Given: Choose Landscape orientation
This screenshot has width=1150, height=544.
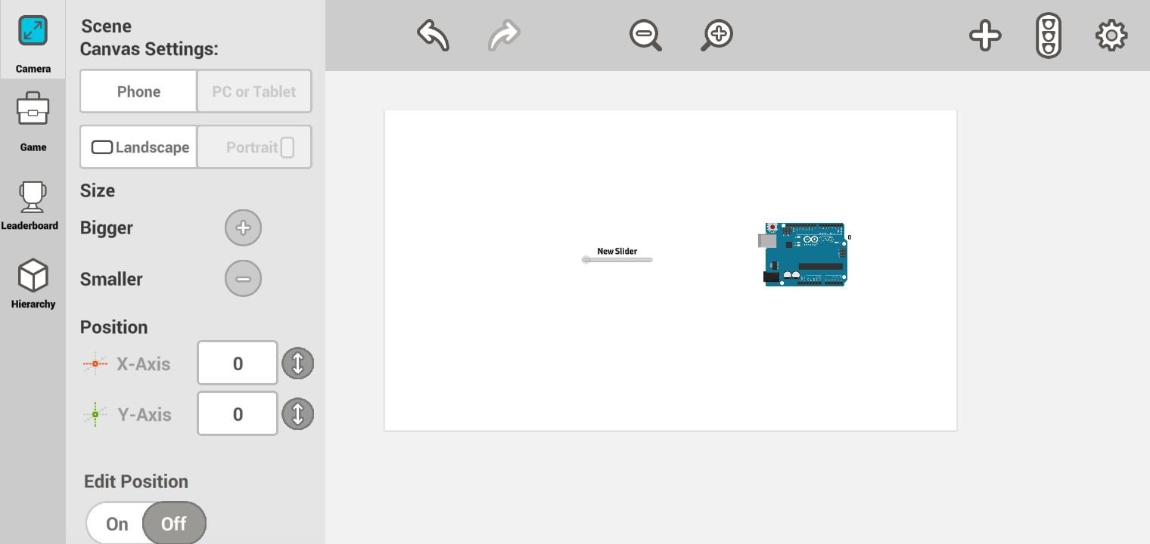Looking at the screenshot, I should click(138, 147).
